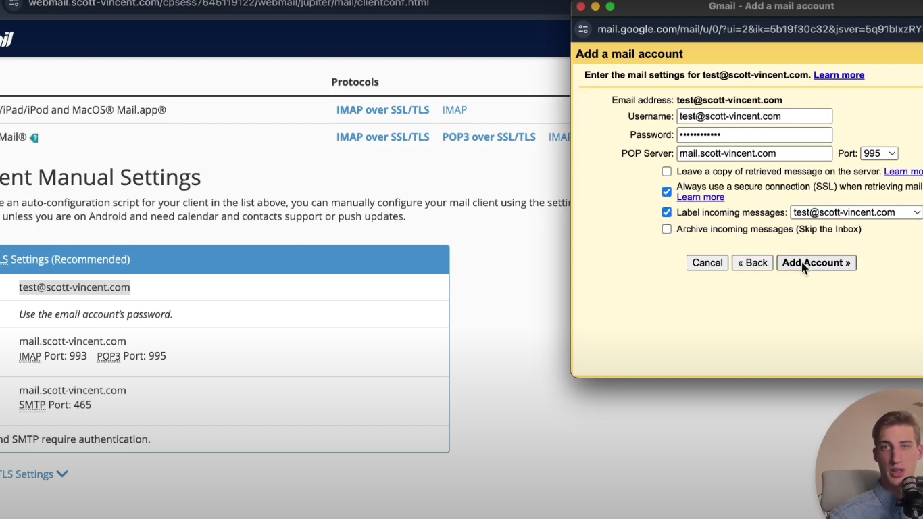This screenshot has height=519, width=923.
Task: Open Learn more link under the SSL option
Action: (x=700, y=197)
